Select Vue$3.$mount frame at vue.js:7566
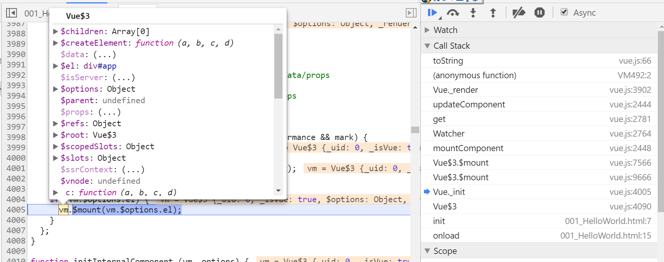This screenshot has height=262, width=664. [539, 163]
